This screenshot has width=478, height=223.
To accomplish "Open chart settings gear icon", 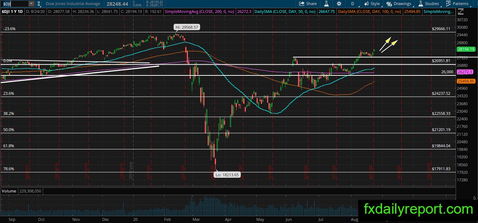I will [x=339, y=4].
